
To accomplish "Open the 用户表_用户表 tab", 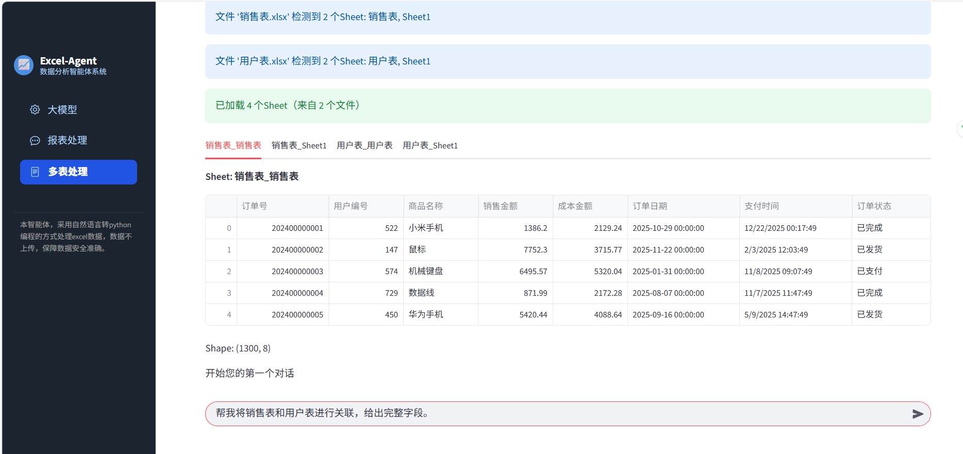I will click(x=364, y=146).
